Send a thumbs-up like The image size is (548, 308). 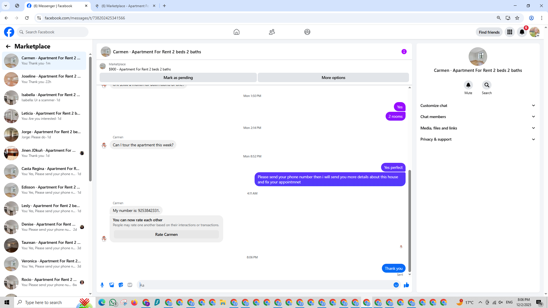tap(406, 285)
